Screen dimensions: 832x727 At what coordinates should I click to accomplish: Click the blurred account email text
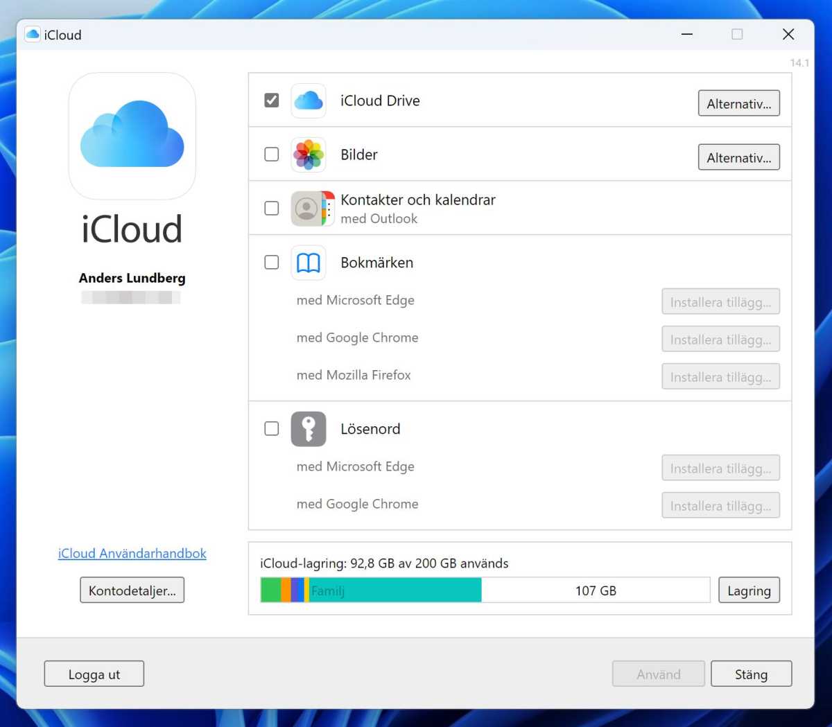[131, 297]
